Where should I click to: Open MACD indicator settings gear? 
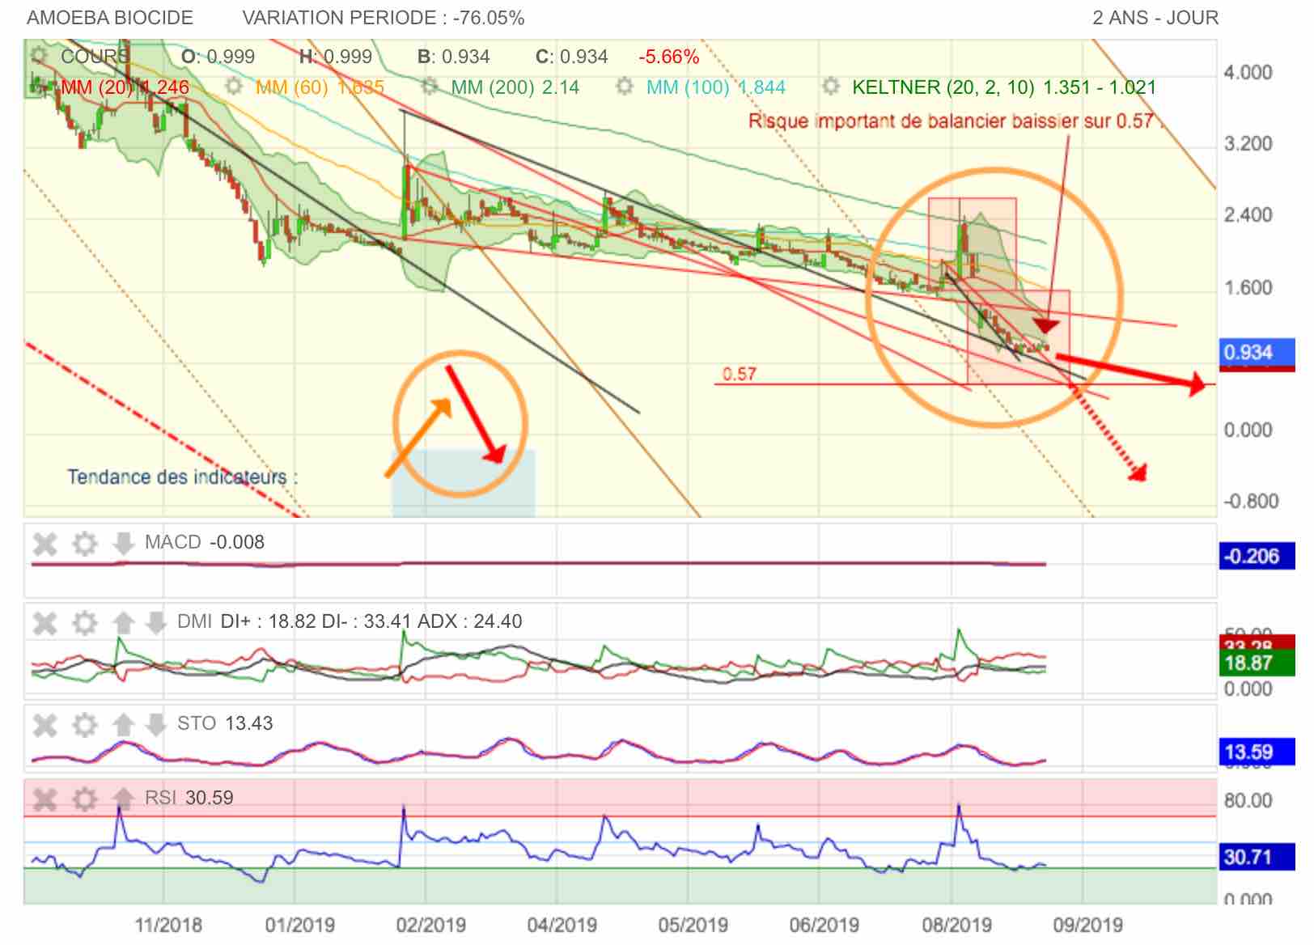(85, 544)
